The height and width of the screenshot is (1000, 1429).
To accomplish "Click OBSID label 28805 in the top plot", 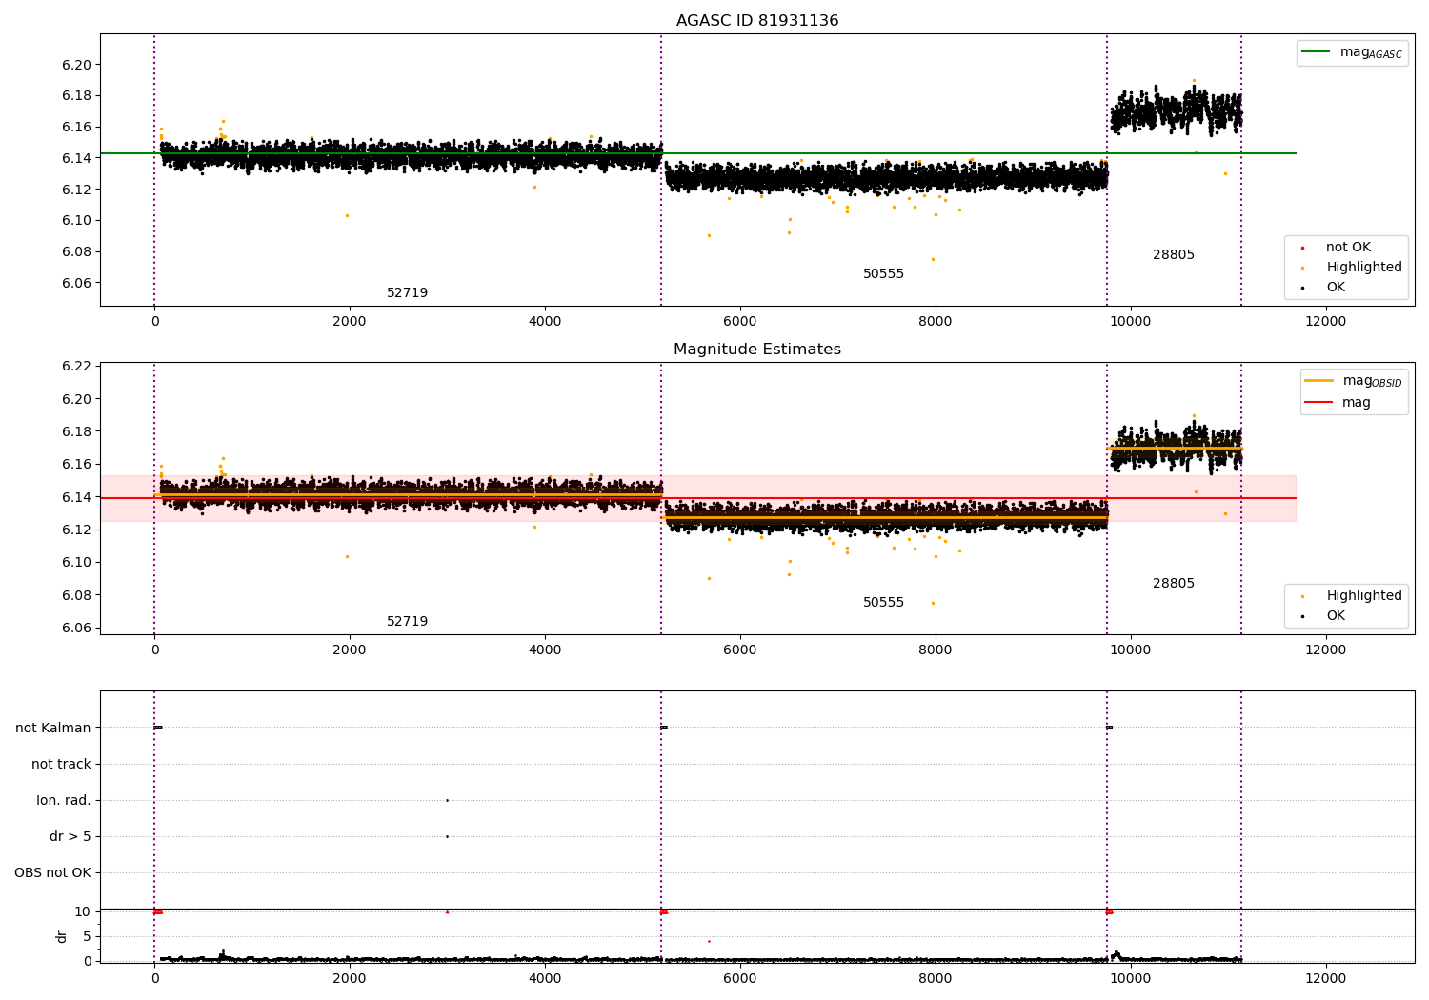I will pyautogui.click(x=1173, y=255).
